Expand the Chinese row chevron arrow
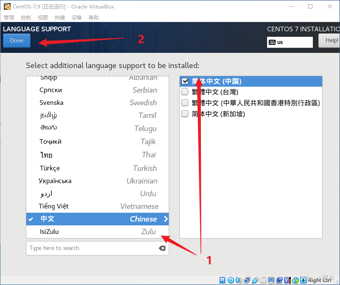 click(166, 219)
